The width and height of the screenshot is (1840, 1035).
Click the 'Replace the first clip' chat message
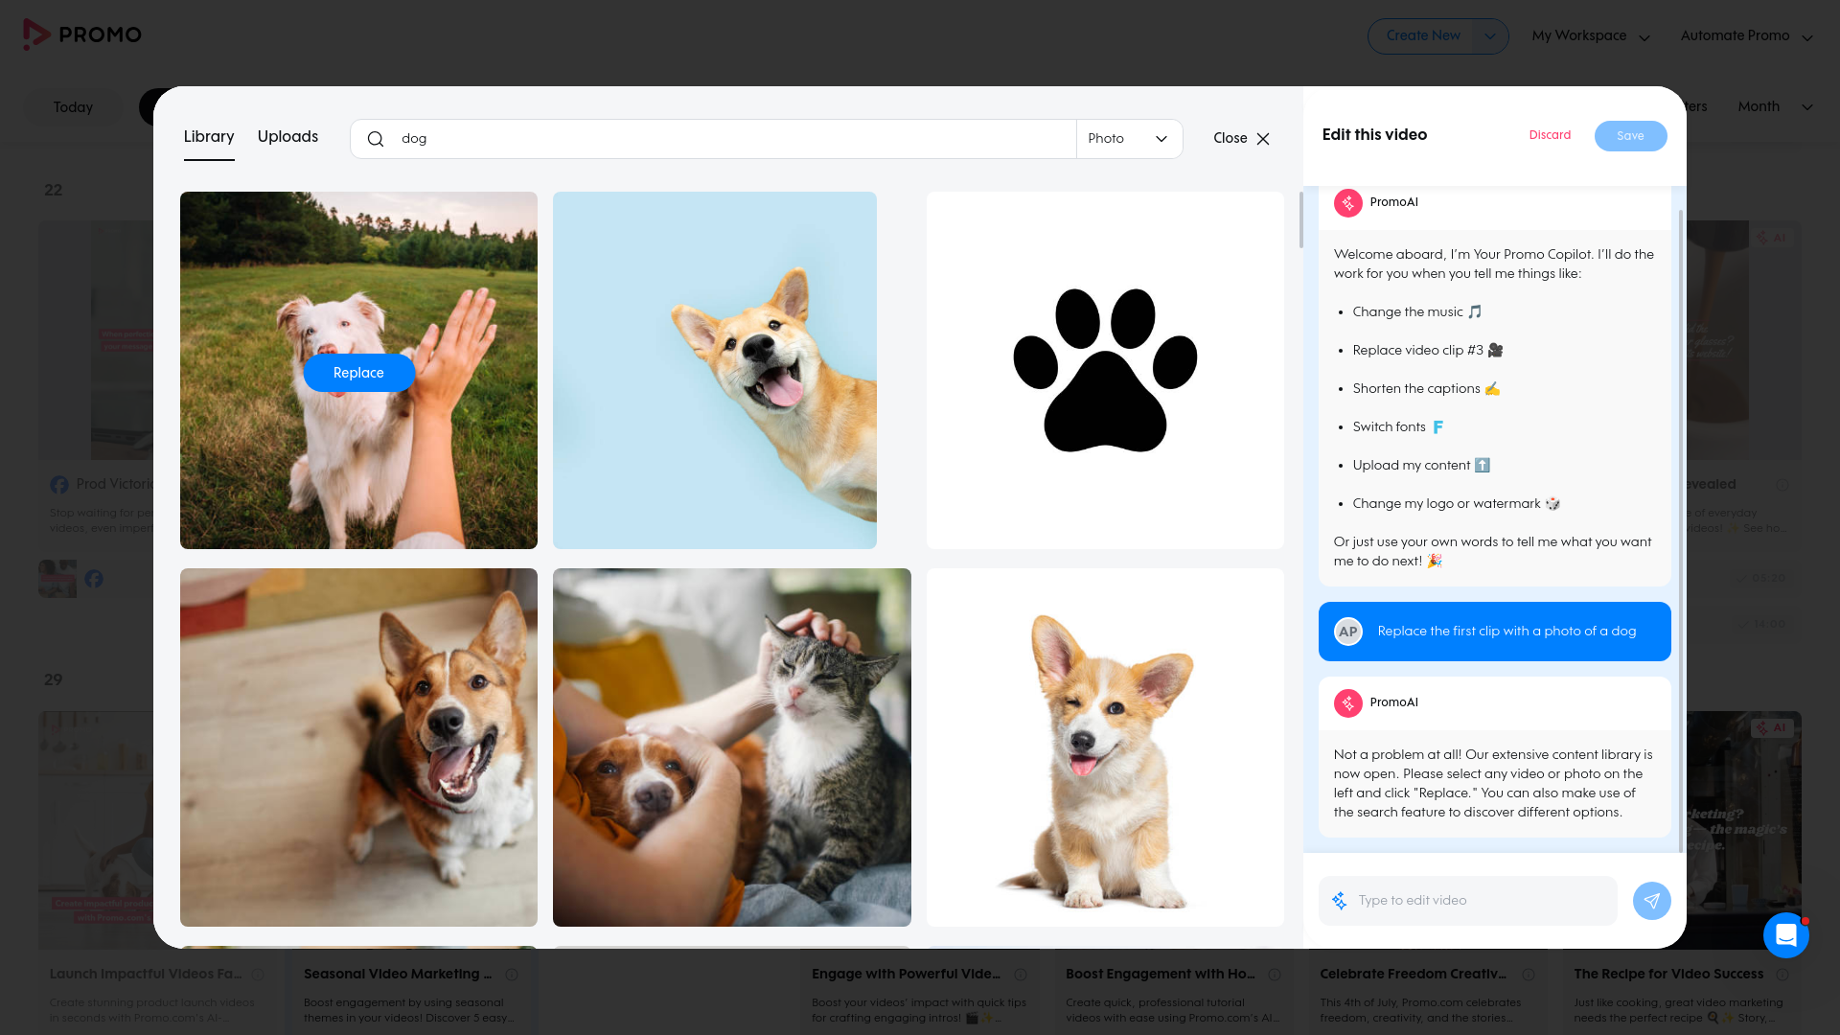1495,632
